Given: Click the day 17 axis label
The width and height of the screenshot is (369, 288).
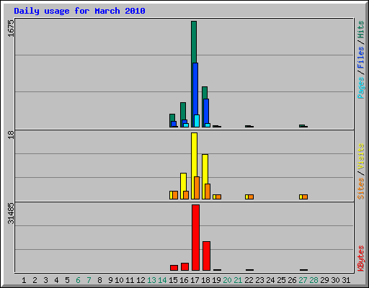Looking at the screenshot, I should 195,280.
